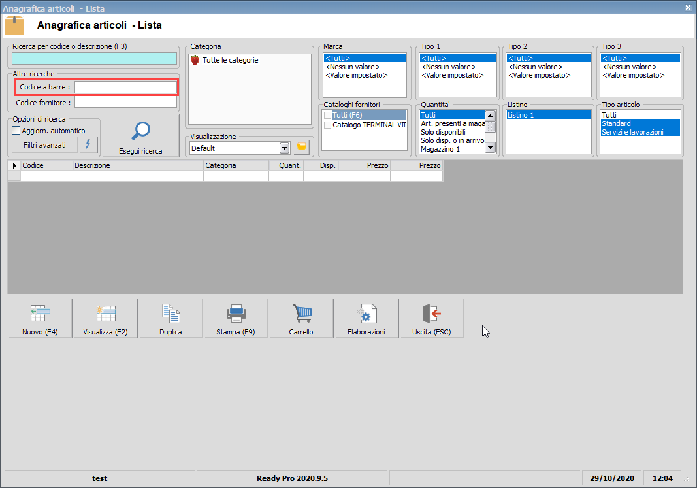697x488 pixels.
Task: Click the Codice column header
Action: click(x=46, y=165)
